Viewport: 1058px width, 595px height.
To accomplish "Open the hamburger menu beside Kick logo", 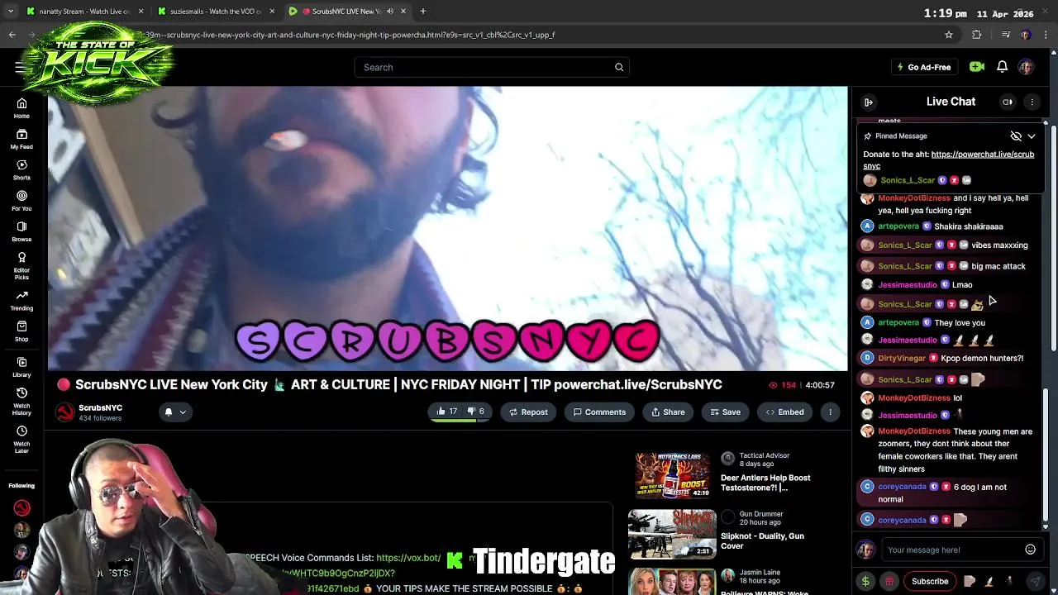I will point(18,67).
